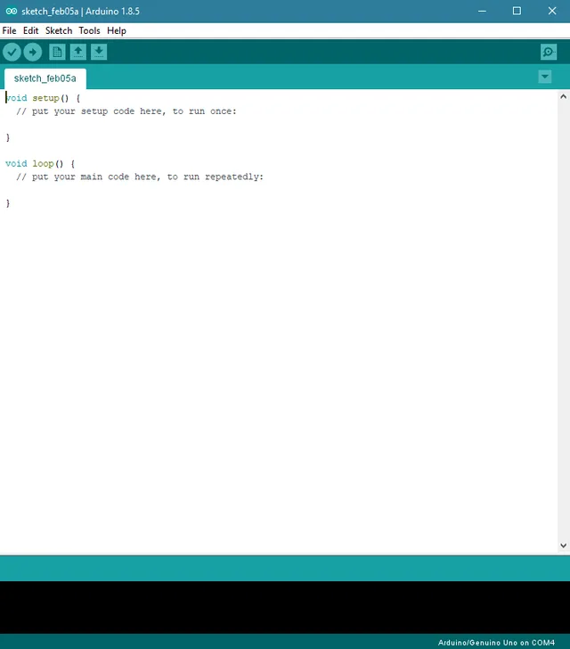This screenshot has height=649, width=570.
Task: Click the editor scrollbar up arrow
Action: click(563, 96)
